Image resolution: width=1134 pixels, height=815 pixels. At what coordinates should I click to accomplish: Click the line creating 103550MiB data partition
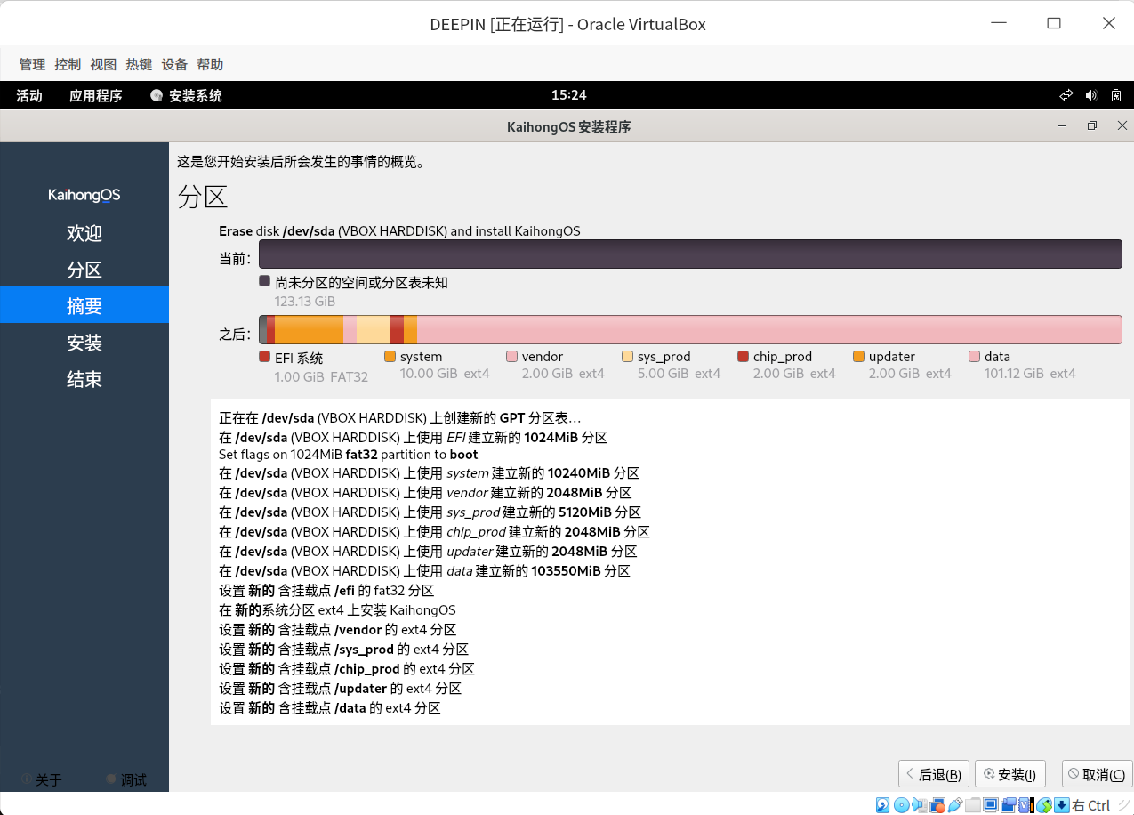[424, 571]
